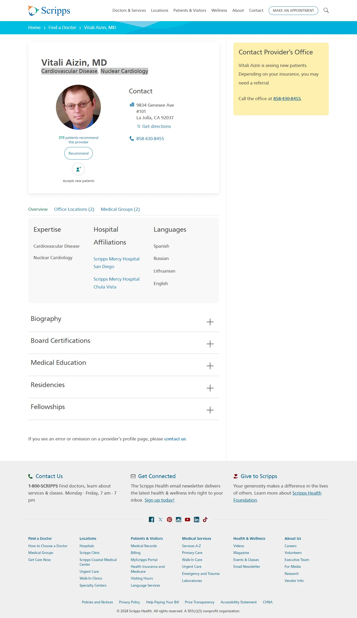Switch to Office Locations (2) tab
Image resolution: width=357 pixels, height=618 pixels.
(x=74, y=209)
